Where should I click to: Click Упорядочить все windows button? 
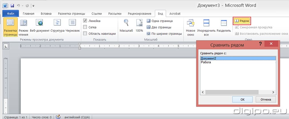206,28
